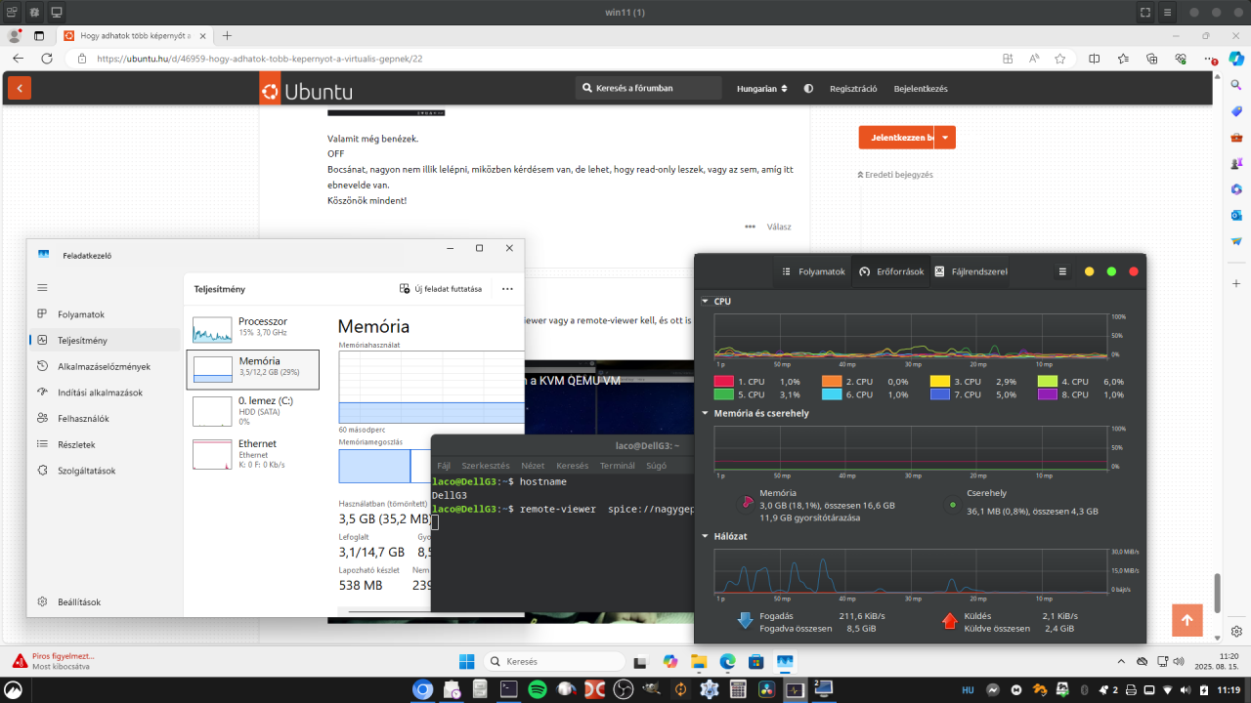Open the Task Manager hamburger navigation menu
This screenshot has height=703, width=1251.
[x=42, y=288]
